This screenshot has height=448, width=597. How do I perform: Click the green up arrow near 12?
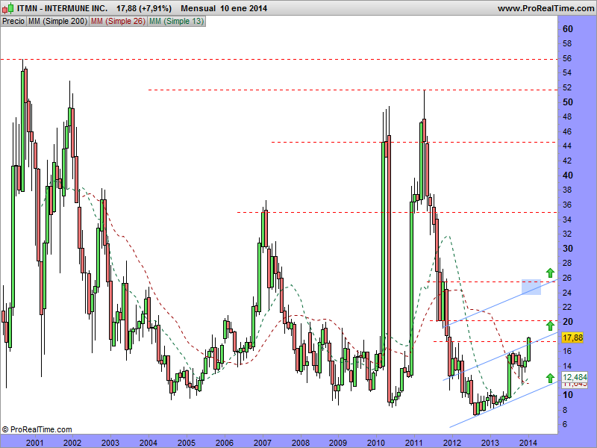pyautogui.click(x=550, y=378)
